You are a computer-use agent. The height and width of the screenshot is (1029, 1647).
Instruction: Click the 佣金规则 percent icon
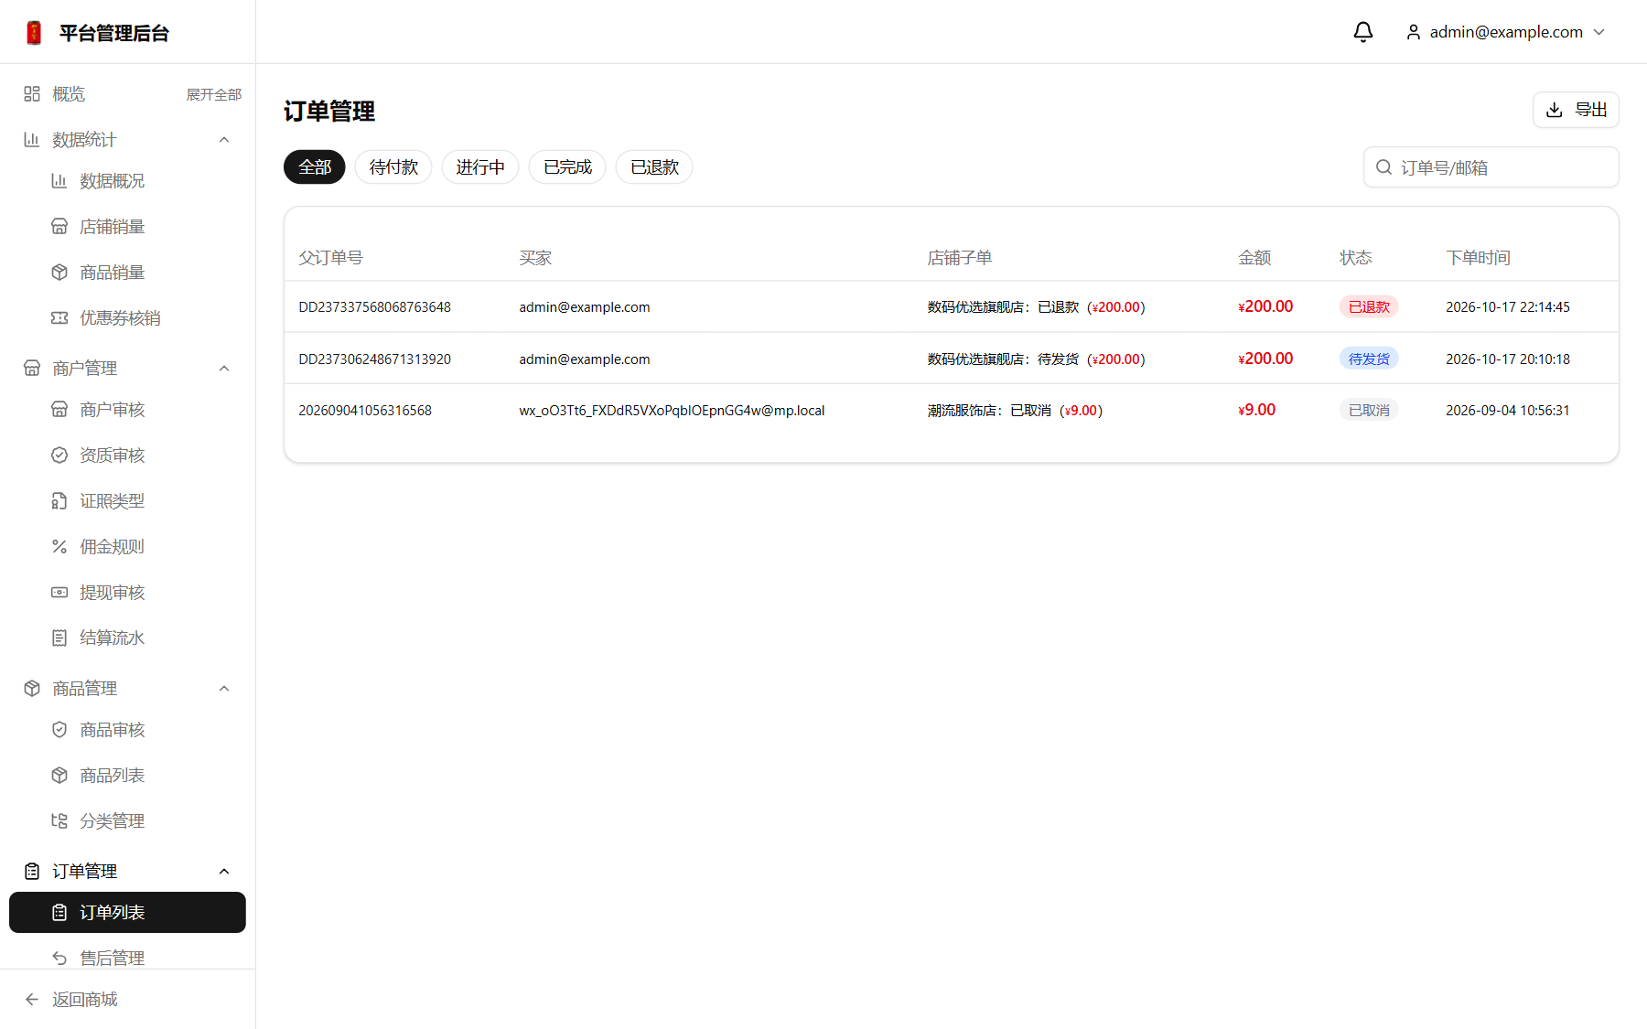(x=59, y=547)
